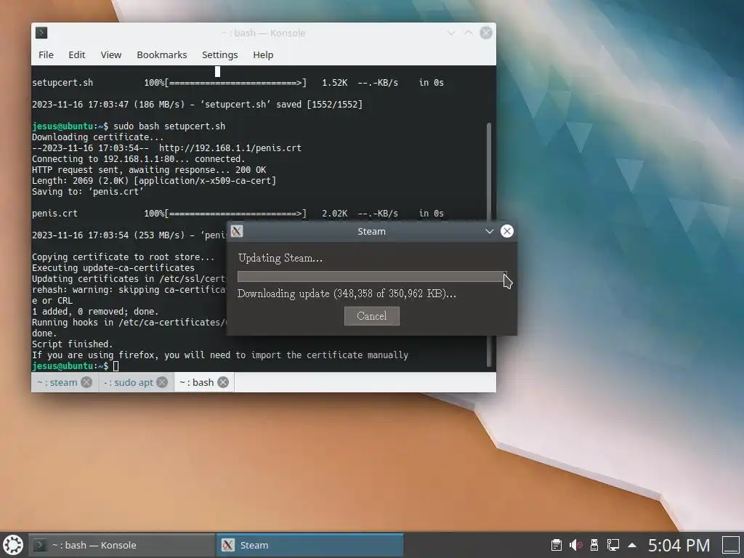Click 'Executing update-ca-certificates' terminal line
The height and width of the screenshot is (558, 744).
[113, 267]
